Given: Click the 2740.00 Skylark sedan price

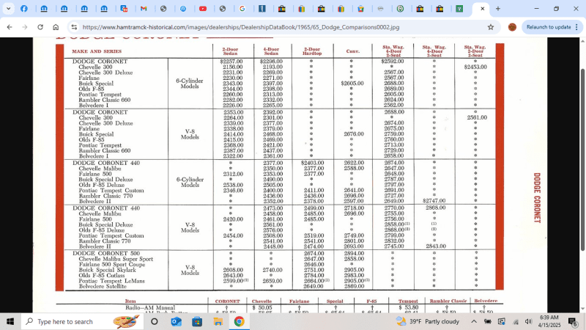Looking at the screenshot, I should (x=272, y=270).
